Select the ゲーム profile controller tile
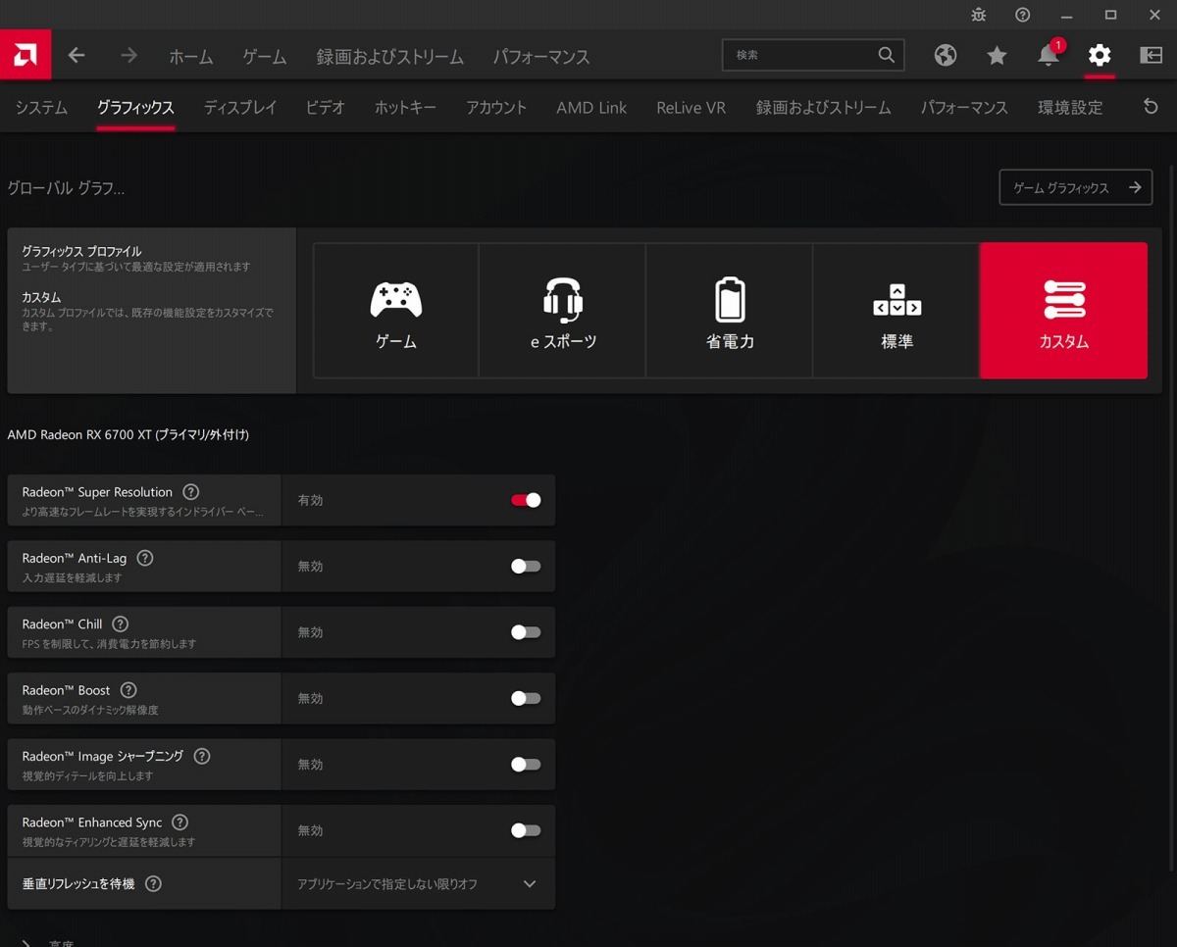The height and width of the screenshot is (947, 1177). pos(396,311)
